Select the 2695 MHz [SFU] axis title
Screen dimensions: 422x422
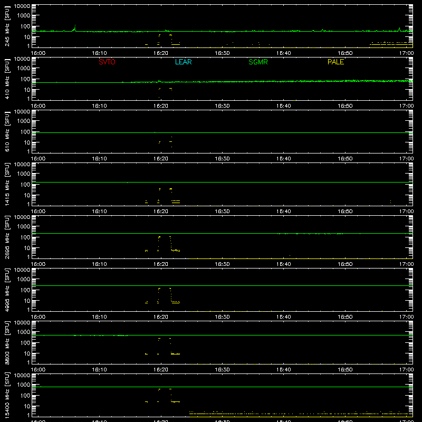point(7,237)
